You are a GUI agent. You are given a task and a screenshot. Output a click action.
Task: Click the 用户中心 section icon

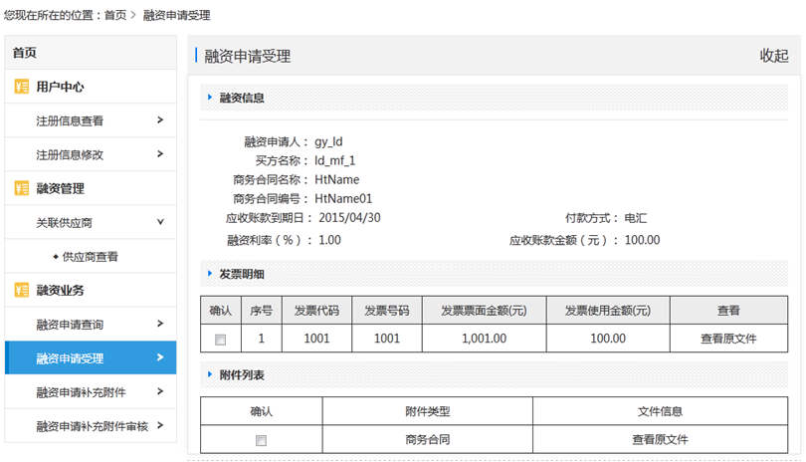[22, 87]
